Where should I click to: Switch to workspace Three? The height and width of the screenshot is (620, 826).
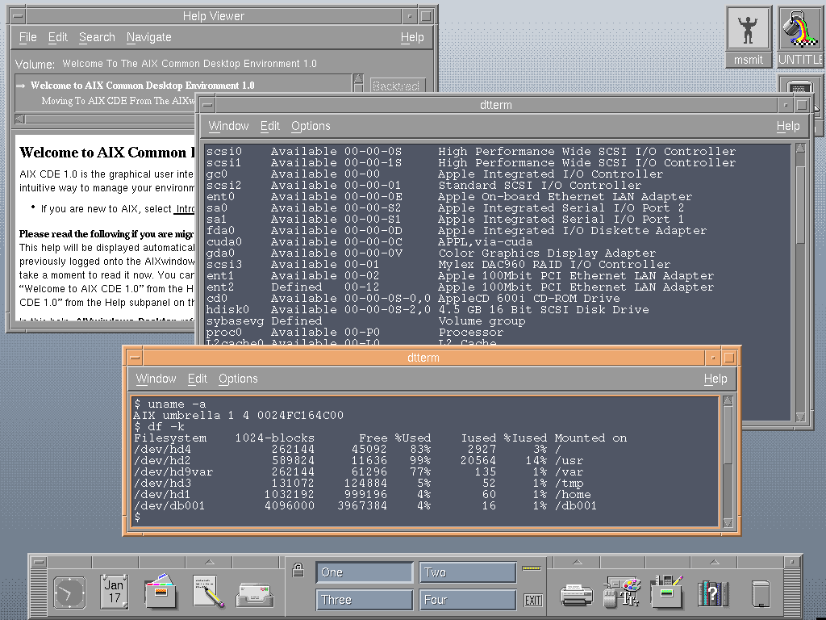click(x=364, y=600)
